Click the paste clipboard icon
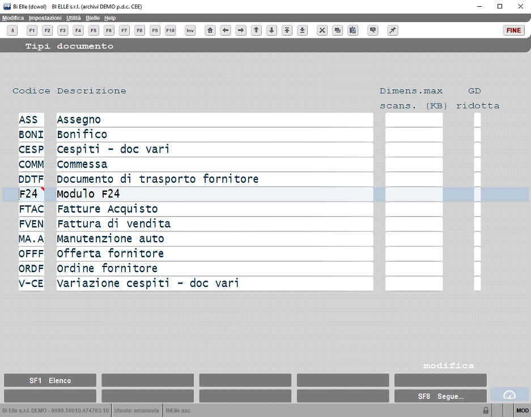 coord(353,31)
